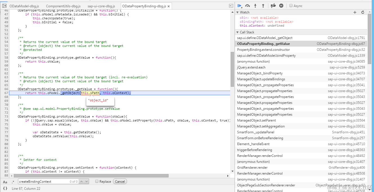
Task: Enable the Async checkbox
Action: [291, 6]
